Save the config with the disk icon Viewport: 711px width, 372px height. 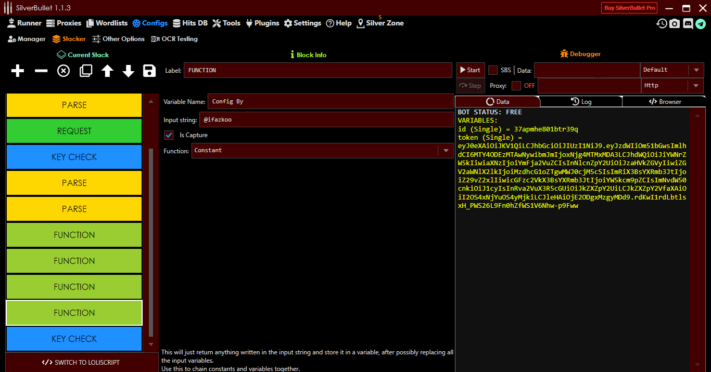149,71
